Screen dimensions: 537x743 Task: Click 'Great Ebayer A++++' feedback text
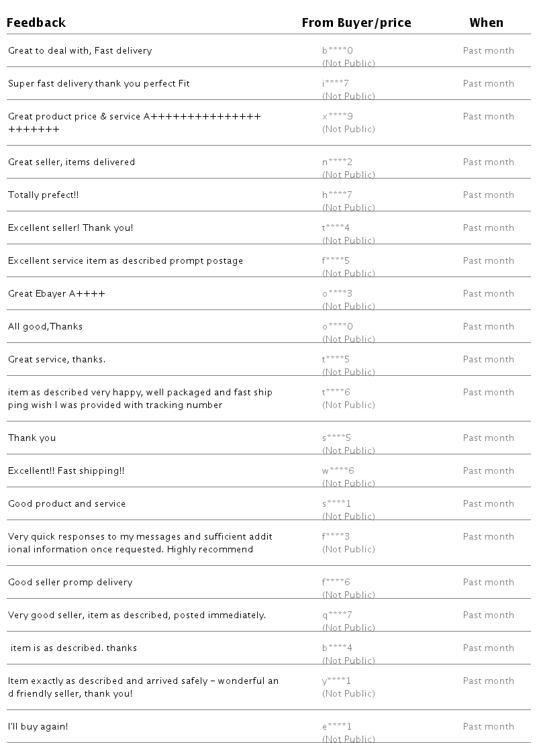point(56,293)
